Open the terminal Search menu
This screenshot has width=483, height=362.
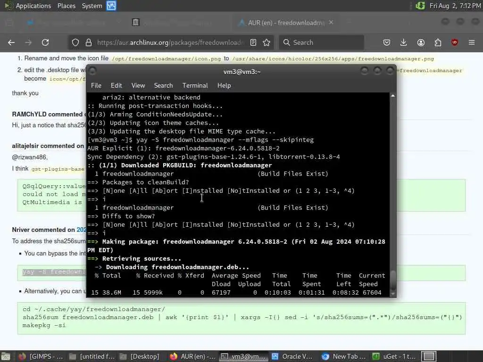click(x=163, y=86)
